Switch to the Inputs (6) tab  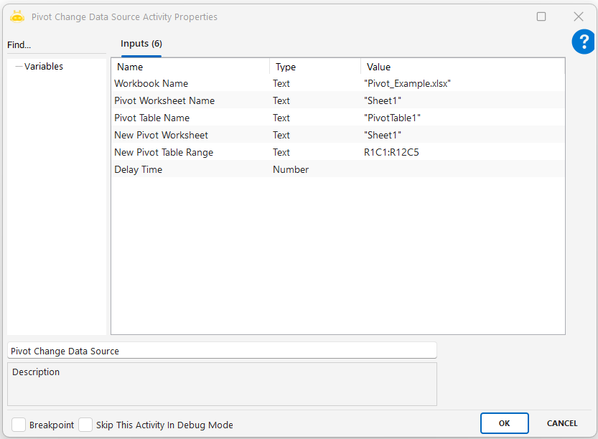coord(141,44)
